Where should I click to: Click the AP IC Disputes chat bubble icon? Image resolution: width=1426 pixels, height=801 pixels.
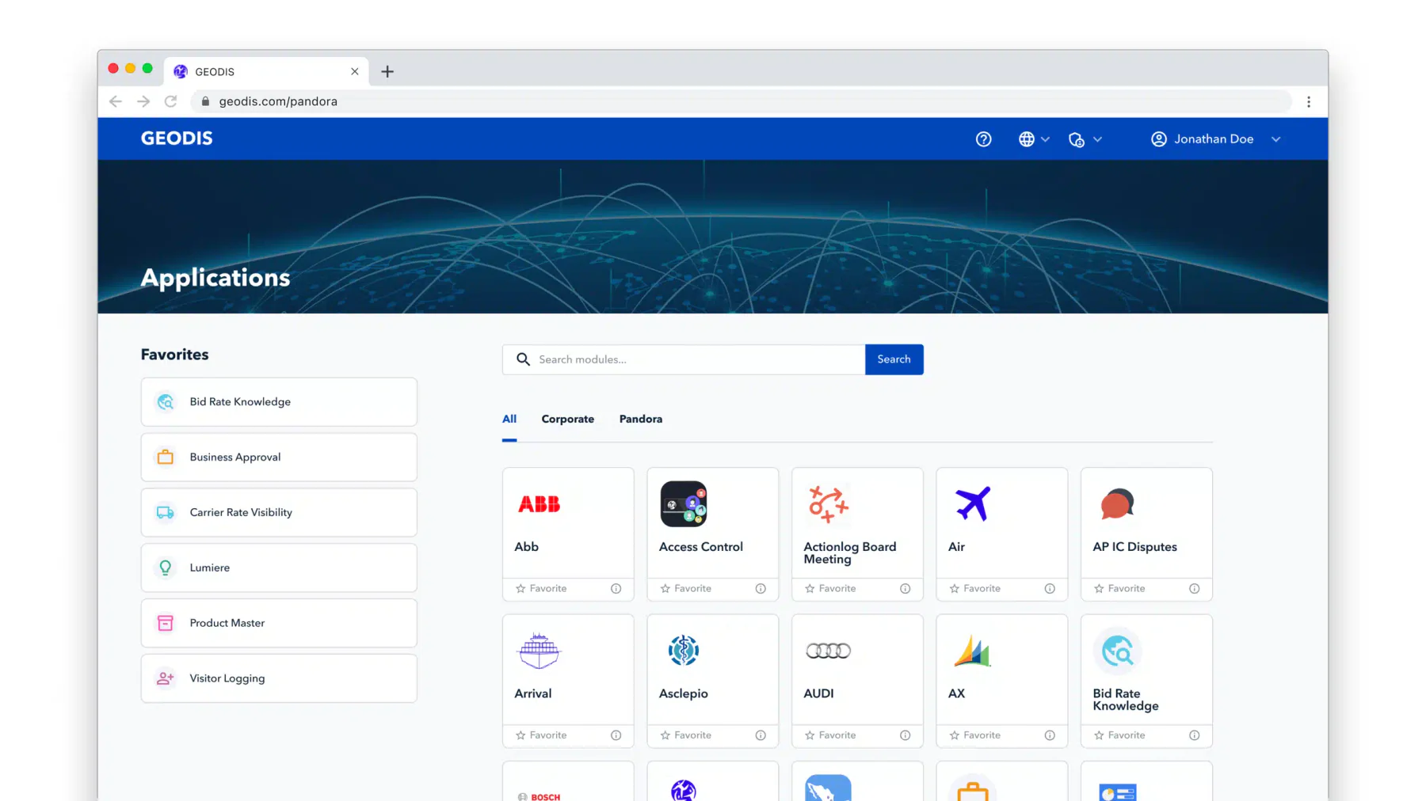pos(1117,504)
